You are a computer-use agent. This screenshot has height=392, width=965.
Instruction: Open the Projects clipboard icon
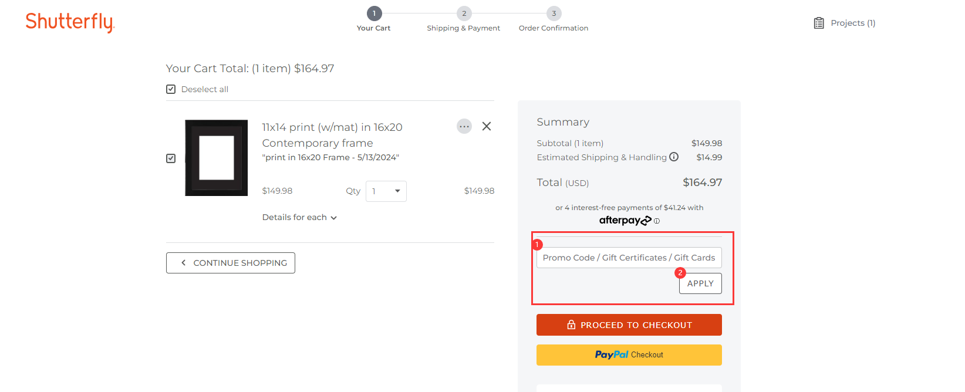tap(819, 23)
